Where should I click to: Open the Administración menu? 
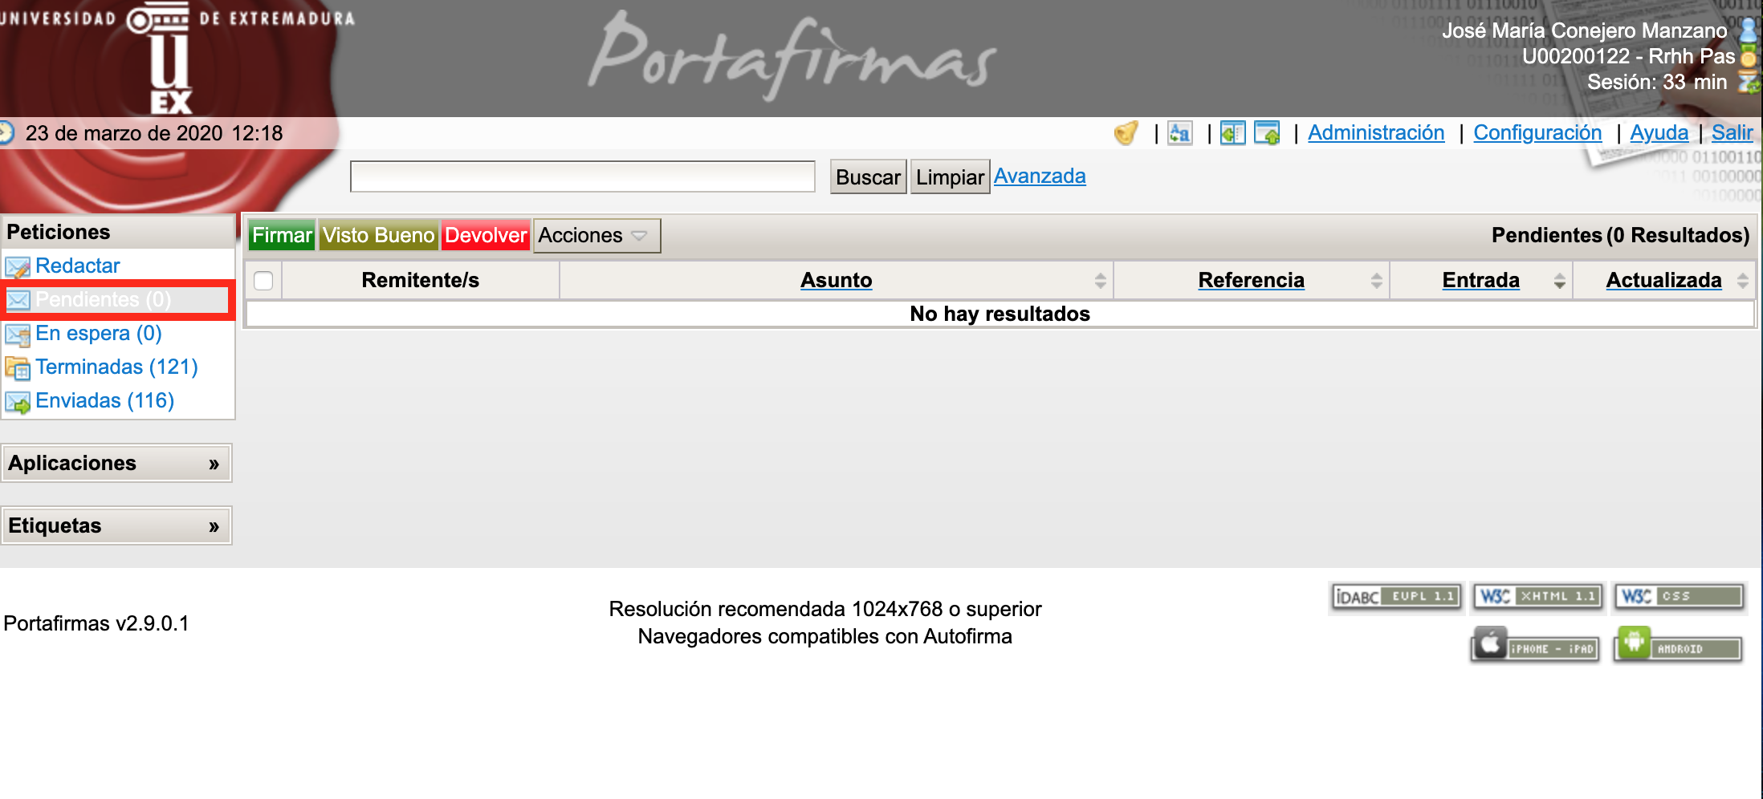pos(1375,133)
